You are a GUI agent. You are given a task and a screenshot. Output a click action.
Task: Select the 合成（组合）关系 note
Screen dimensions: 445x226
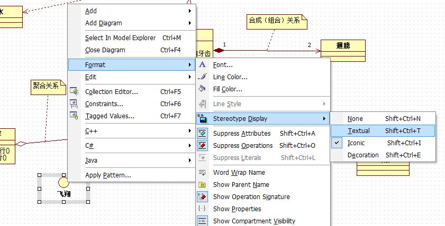tap(277, 22)
